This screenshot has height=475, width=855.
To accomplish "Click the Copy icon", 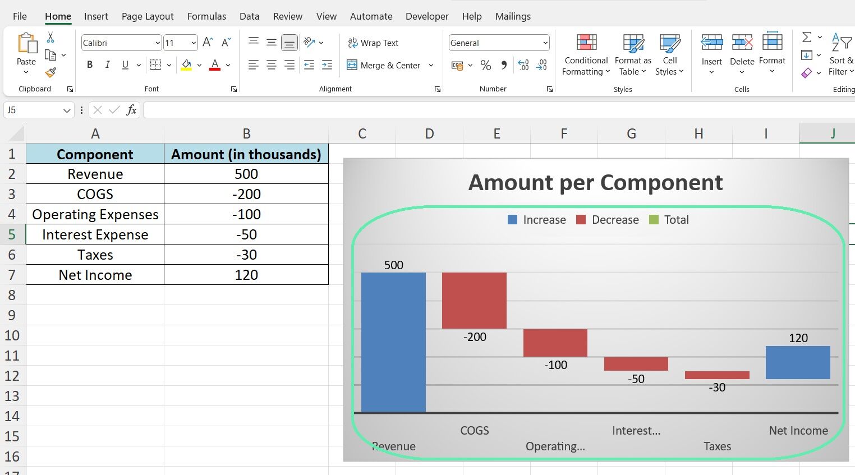I will [x=50, y=55].
